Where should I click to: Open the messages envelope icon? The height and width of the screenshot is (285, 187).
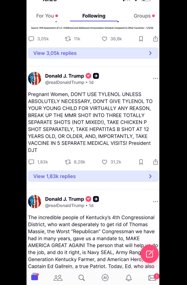tap(152, 278)
